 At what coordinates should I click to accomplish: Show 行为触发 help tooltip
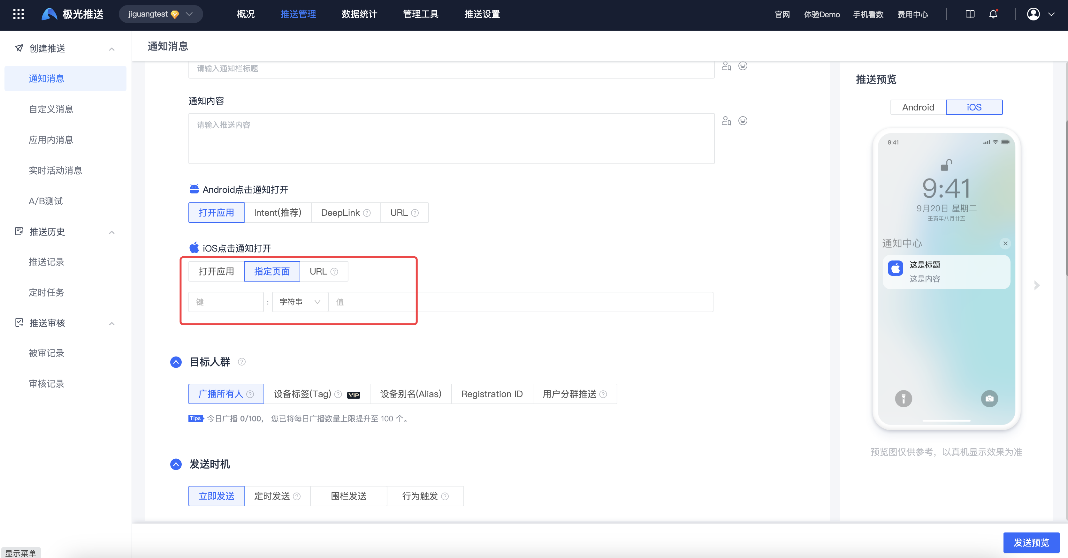(x=445, y=496)
